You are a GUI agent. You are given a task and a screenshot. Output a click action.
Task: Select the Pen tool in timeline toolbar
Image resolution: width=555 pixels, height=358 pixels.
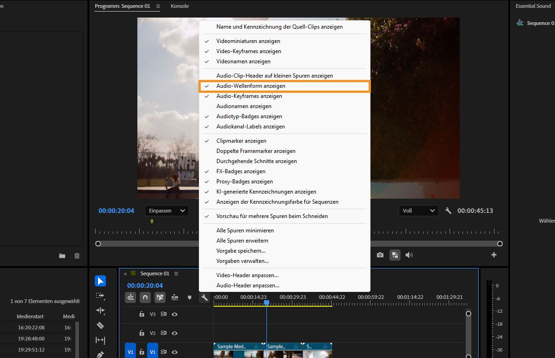pyautogui.click(x=100, y=355)
